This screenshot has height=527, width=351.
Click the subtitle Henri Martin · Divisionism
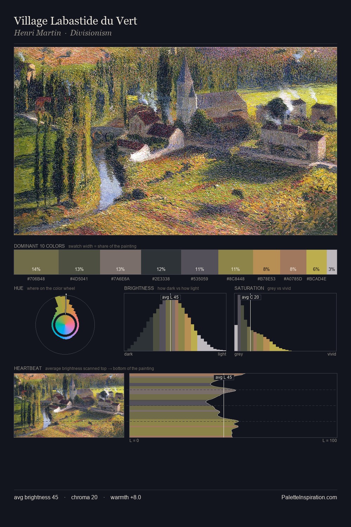[x=63, y=33]
